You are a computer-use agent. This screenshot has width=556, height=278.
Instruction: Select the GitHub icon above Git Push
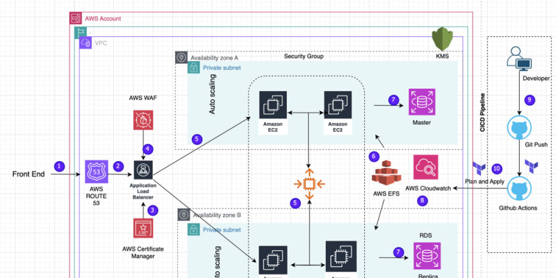tap(519, 126)
